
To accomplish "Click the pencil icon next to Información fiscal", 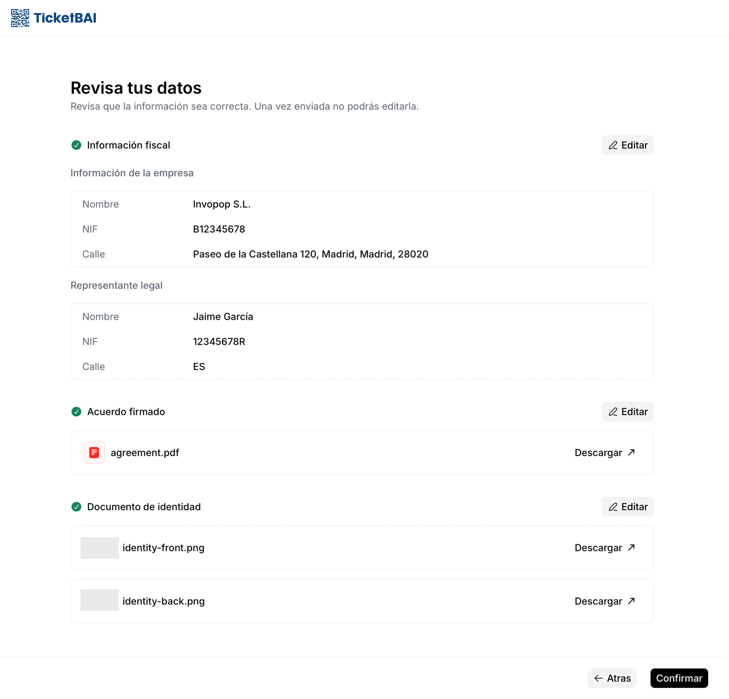I will (613, 145).
